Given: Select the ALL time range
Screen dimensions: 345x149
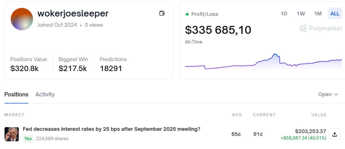Looking at the screenshot, I should coord(335,14).
